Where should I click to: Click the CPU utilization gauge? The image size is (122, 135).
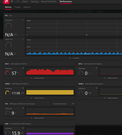click(7, 113)
